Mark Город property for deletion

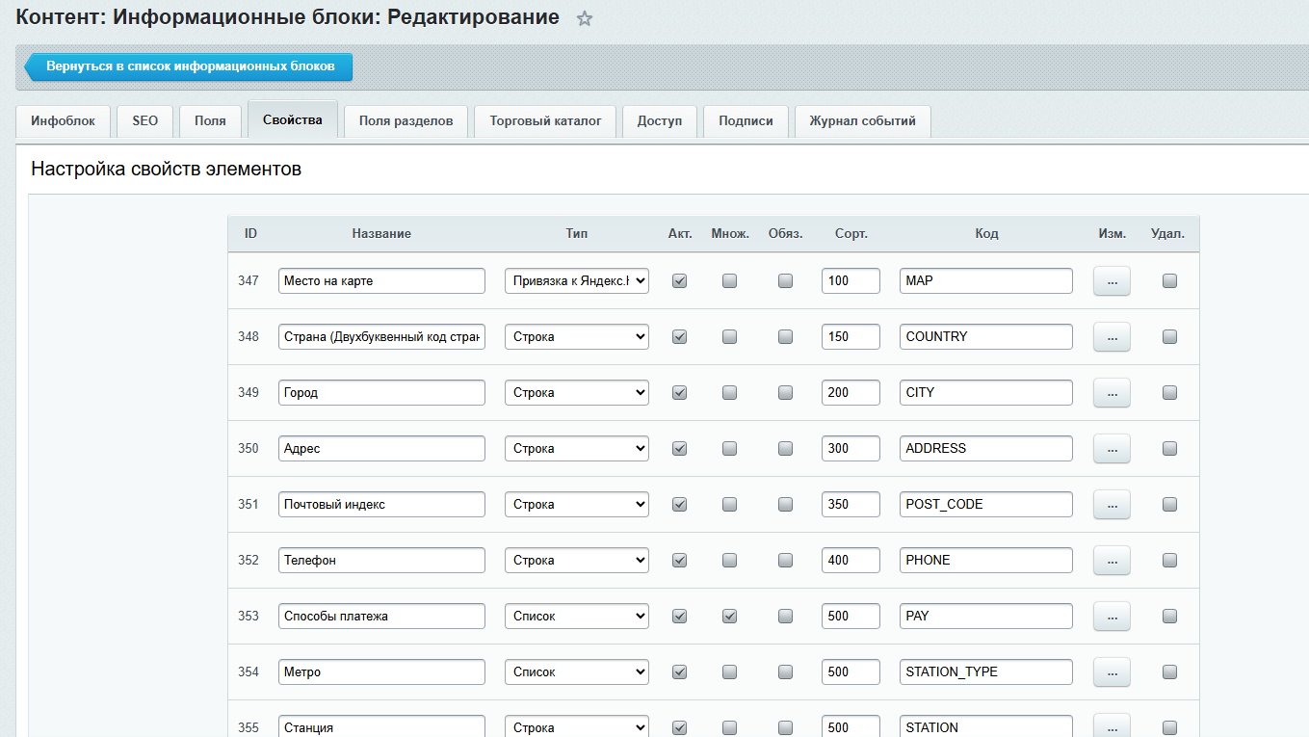pyautogui.click(x=1169, y=393)
